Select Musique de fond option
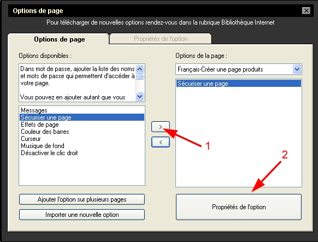Viewport: 318px width, 242px height. pyautogui.click(x=43, y=146)
